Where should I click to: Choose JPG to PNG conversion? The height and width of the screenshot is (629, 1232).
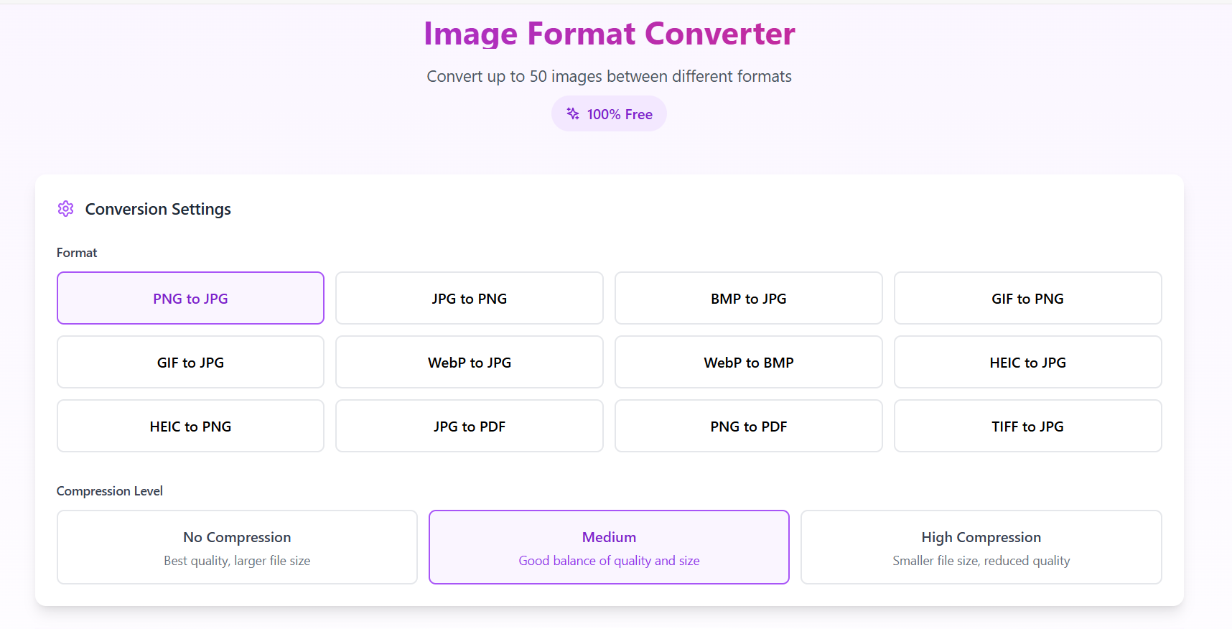click(469, 298)
